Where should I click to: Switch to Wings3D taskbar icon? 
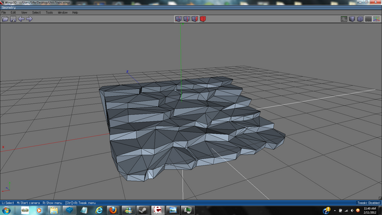point(187,210)
